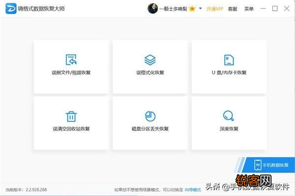Open the 菜单 menu
The width and height of the screenshot is (295, 196).
[249, 9]
